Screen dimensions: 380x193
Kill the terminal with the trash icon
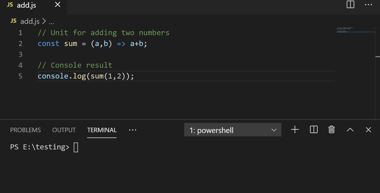(331, 130)
